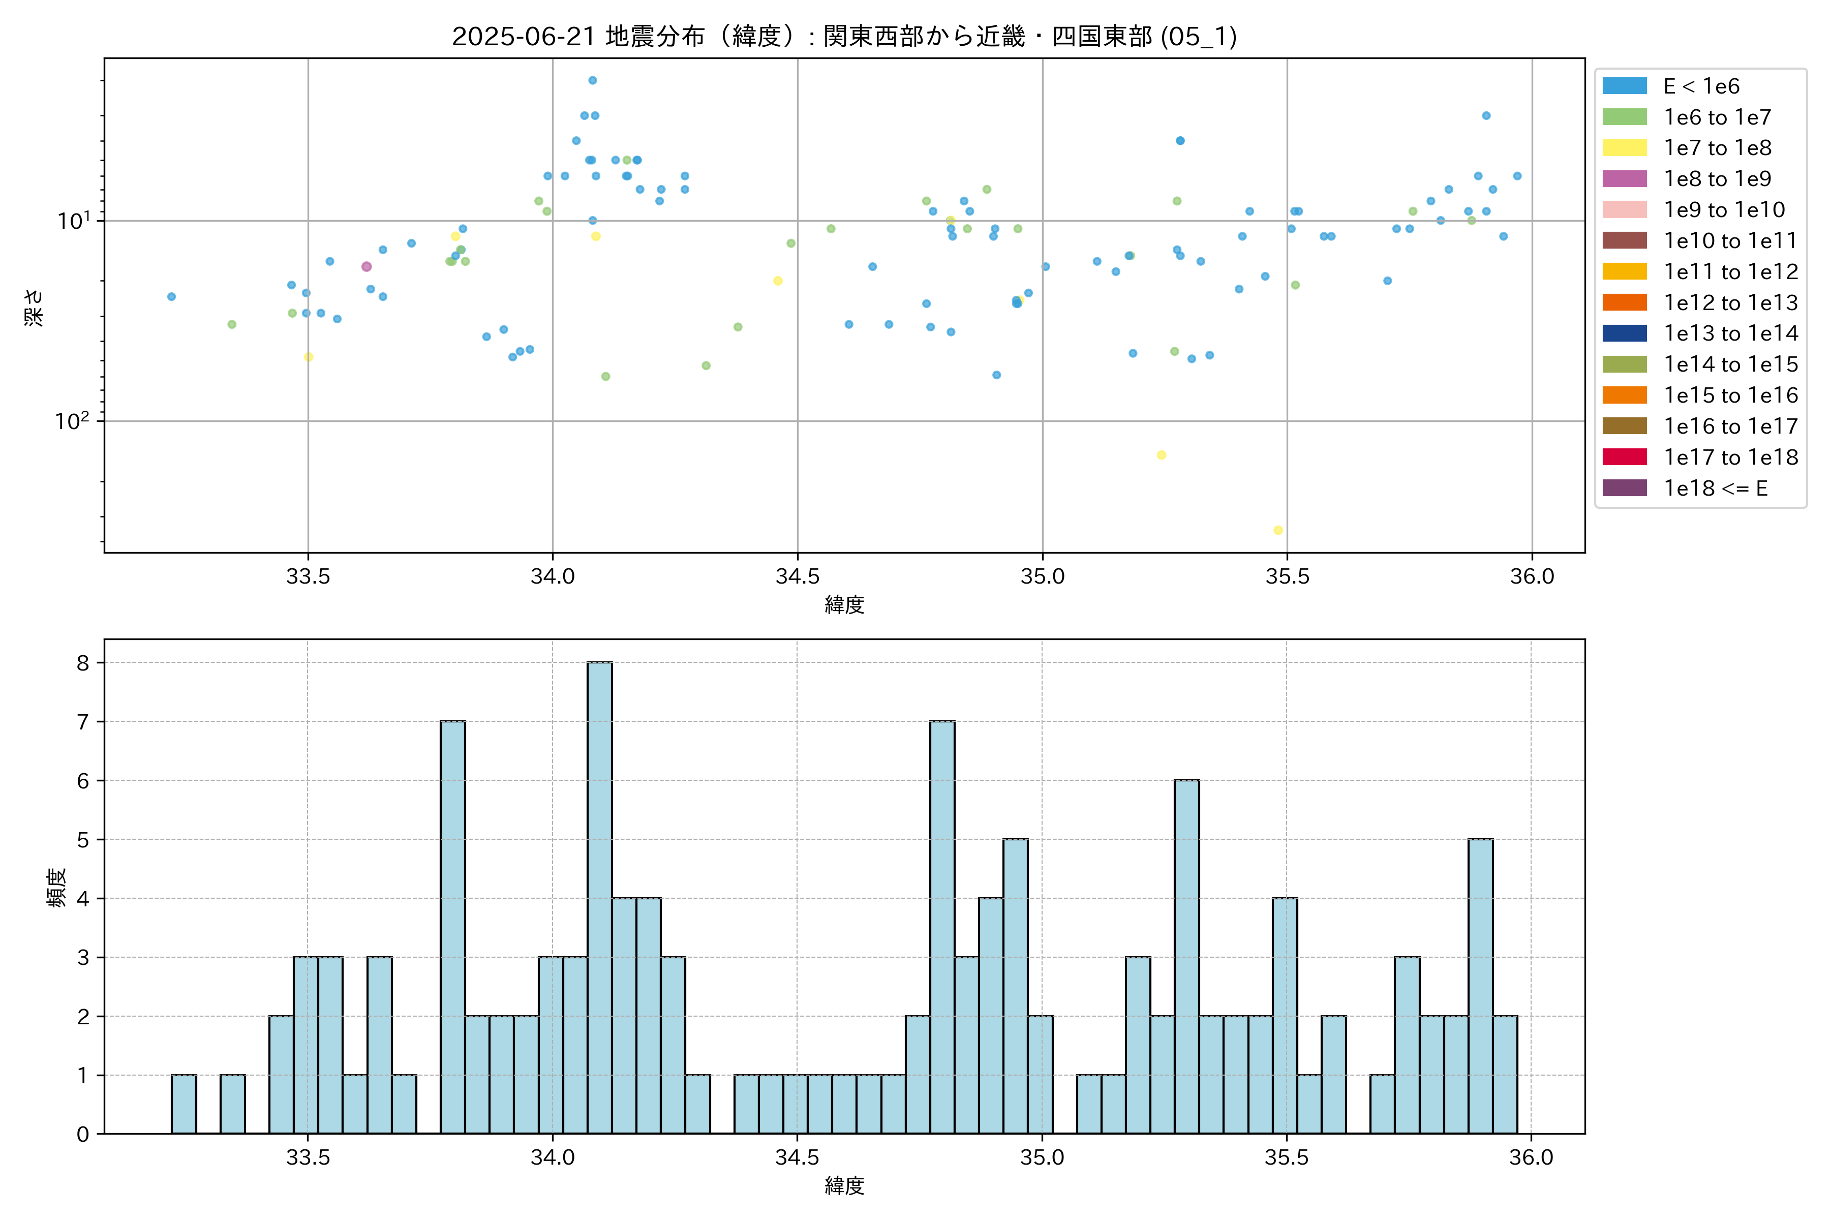
Task: Click the chart title text at top
Action: [844, 37]
